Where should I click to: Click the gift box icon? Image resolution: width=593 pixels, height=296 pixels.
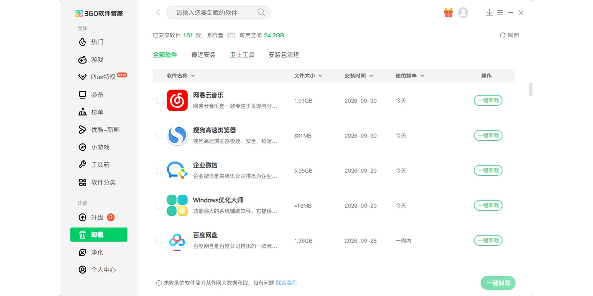click(x=448, y=13)
